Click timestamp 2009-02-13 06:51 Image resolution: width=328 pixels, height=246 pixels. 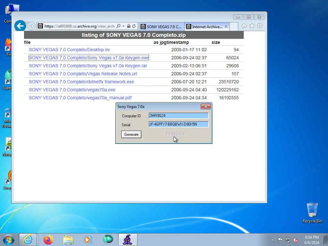(189, 66)
